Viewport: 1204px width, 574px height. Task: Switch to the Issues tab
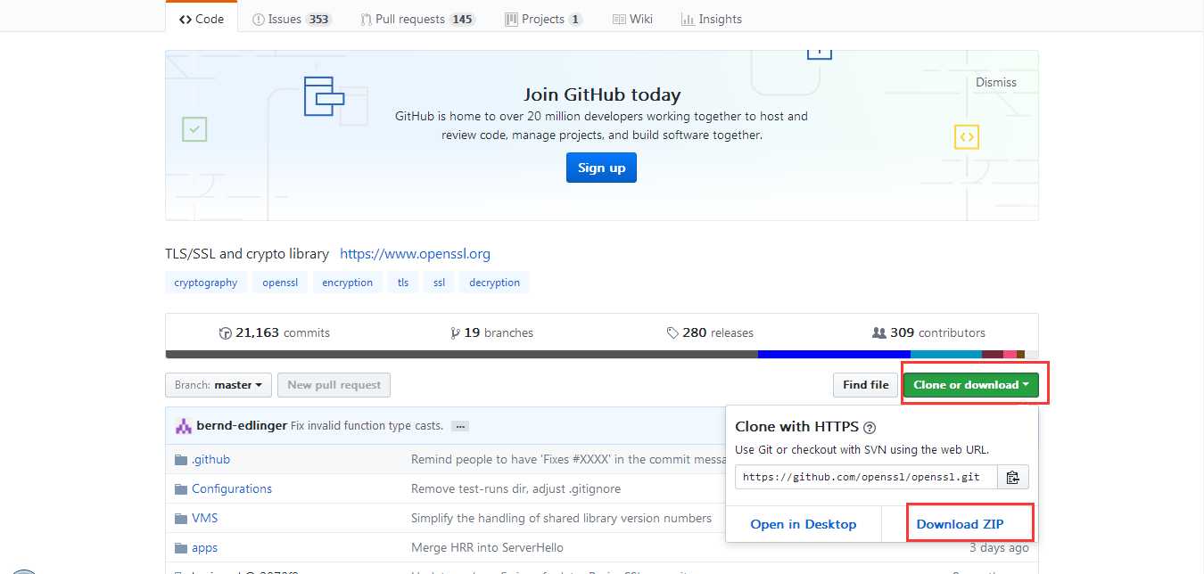point(292,19)
